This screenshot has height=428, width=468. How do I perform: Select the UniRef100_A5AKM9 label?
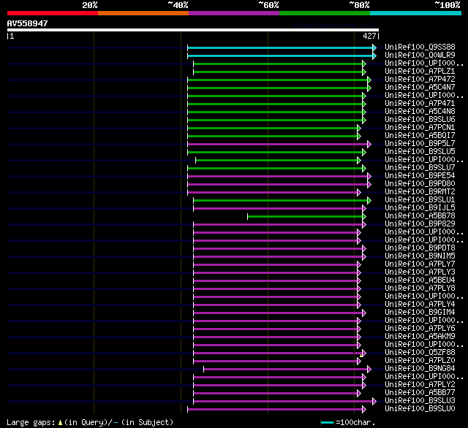420,337
